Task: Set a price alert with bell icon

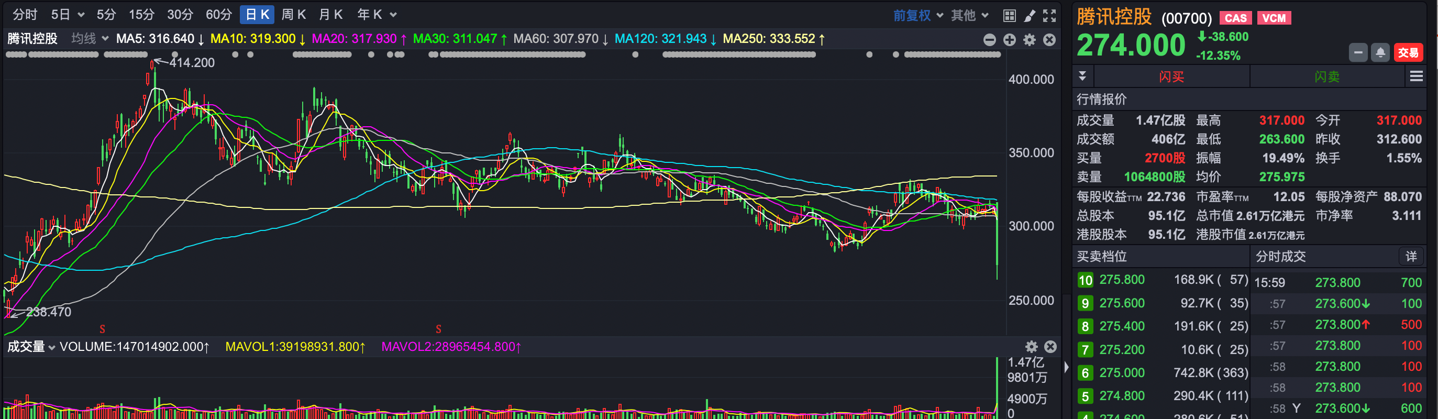Action: pos(1380,52)
